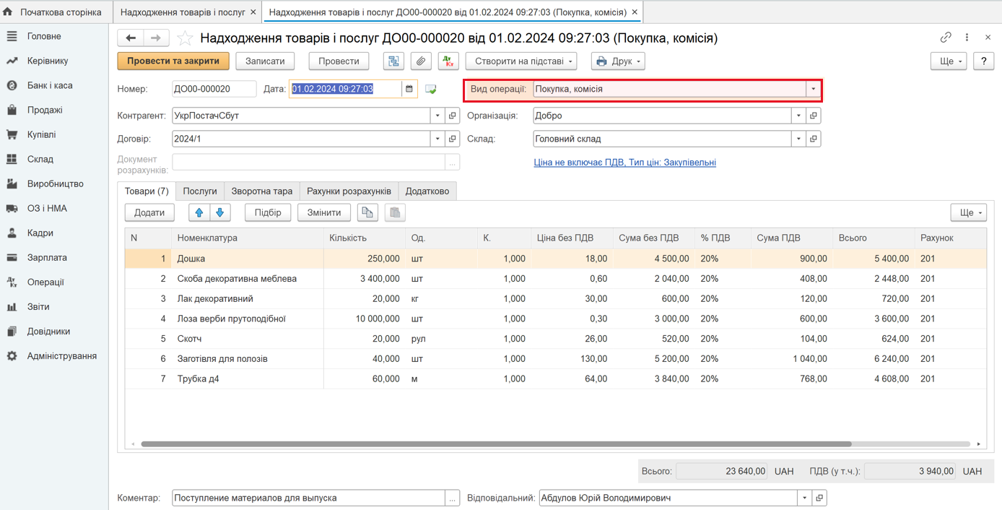Viewport: 1002px width, 510px height.
Task: Switch to the Послуги tab
Action: (x=200, y=191)
